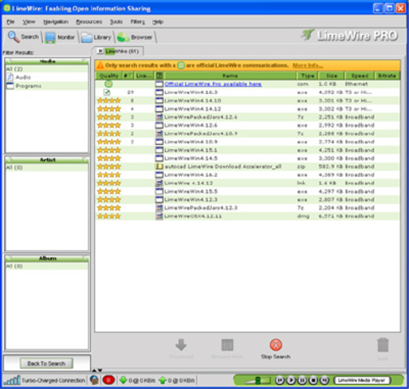Sort results by Quality column
The width and height of the screenshot is (409, 389).
click(109, 75)
